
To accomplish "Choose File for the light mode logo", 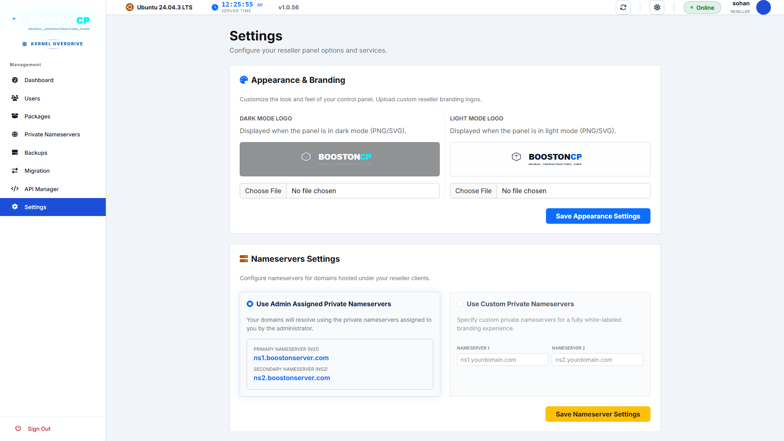I will point(473,191).
